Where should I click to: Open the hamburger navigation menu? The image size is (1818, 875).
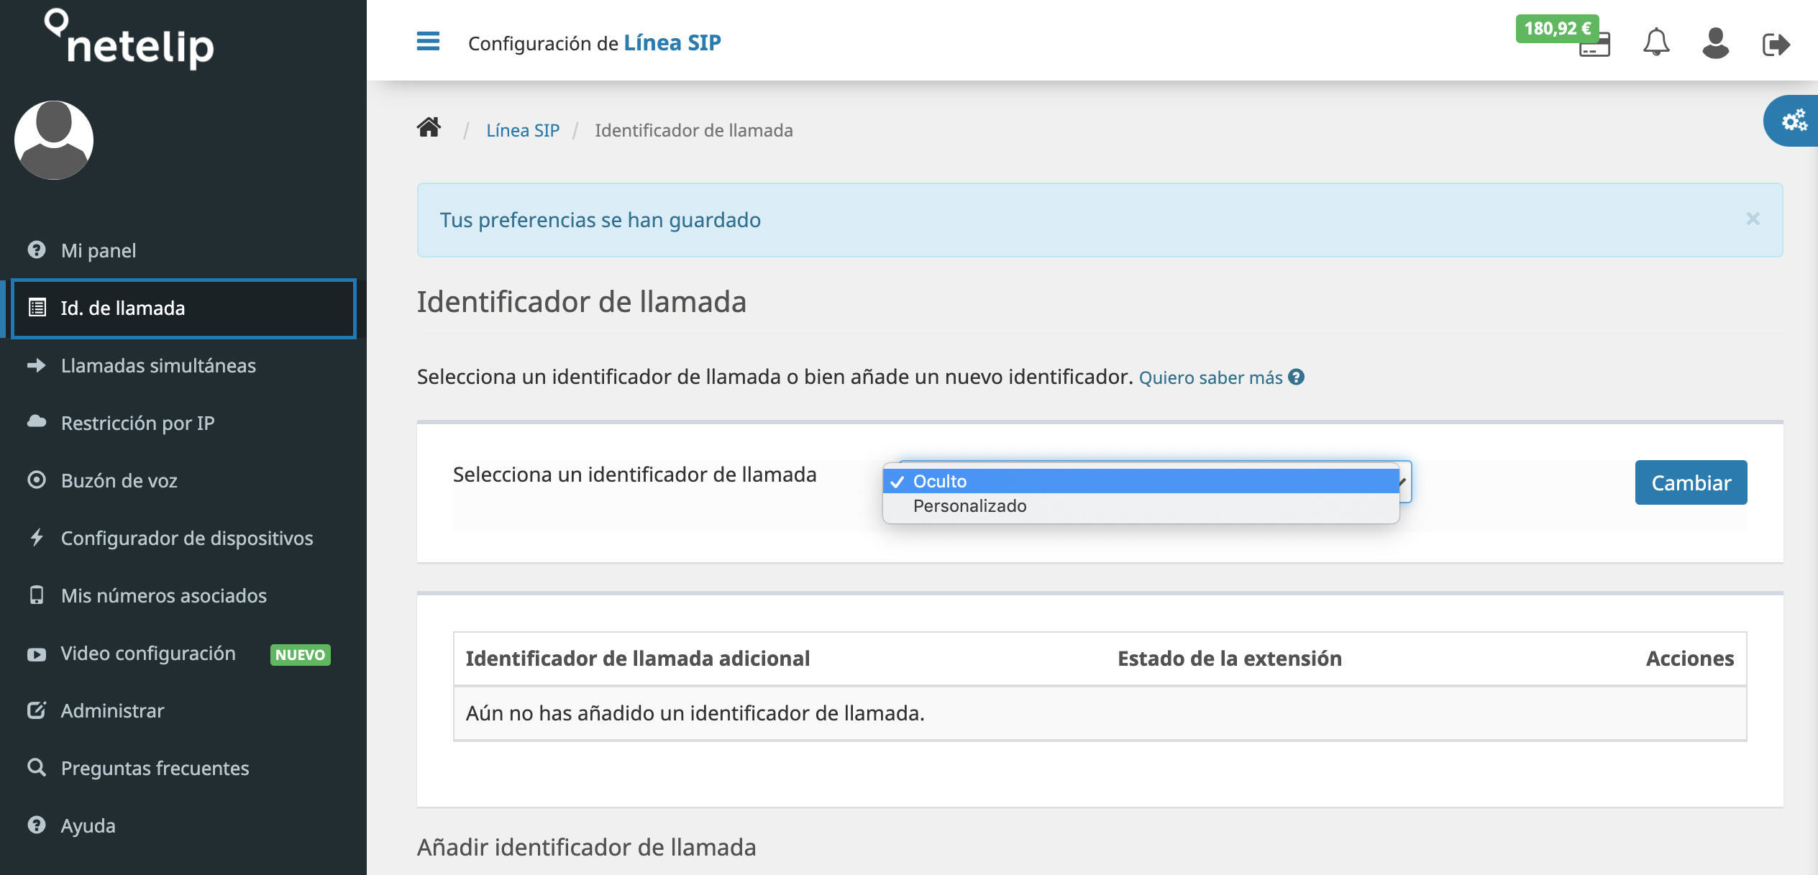point(427,42)
